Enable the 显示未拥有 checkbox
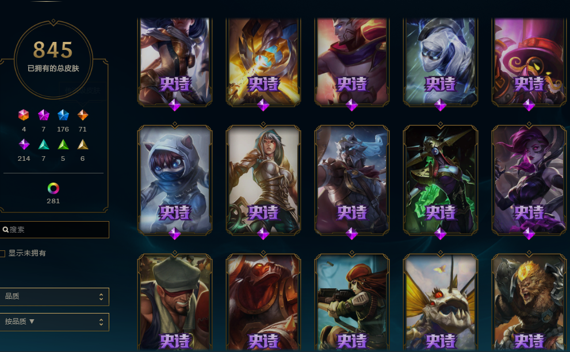Screen dimensions: 570x352 pyautogui.click(x=2, y=253)
